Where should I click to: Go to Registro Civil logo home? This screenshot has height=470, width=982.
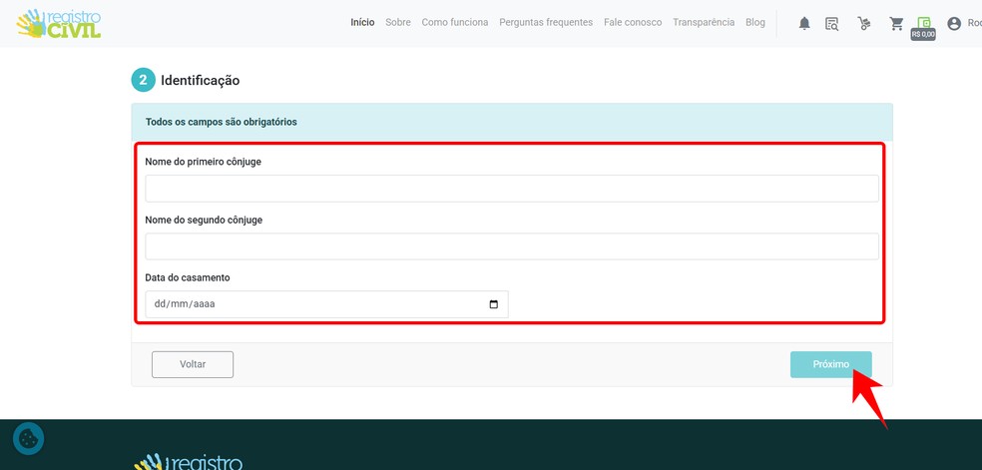[59, 24]
